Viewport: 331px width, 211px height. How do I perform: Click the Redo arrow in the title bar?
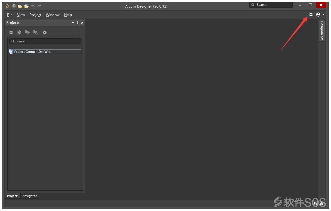pyautogui.click(x=39, y=6)
